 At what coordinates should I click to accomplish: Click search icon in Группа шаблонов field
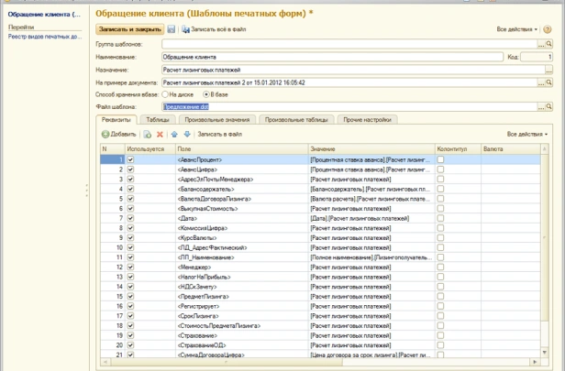tap(548, 44)
